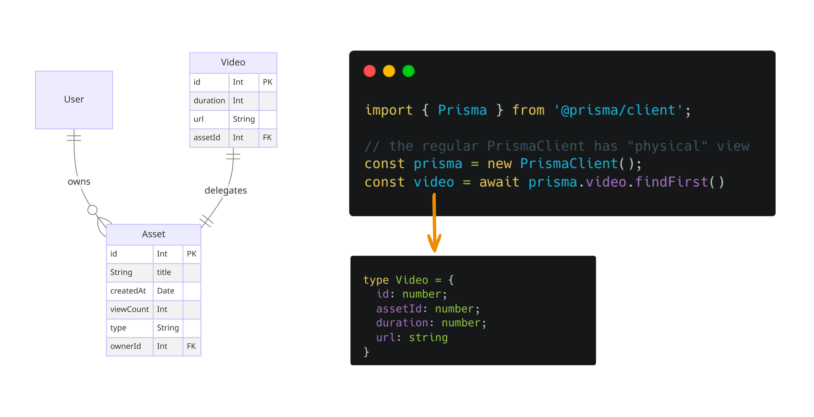Screen dimensions: 814x417
Task: Click the yellow minimize dot in code window
Action: pos(389,71)
